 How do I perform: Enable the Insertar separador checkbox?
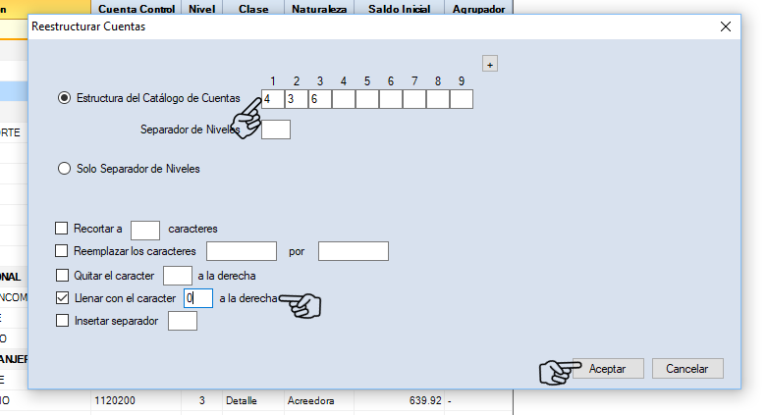(x=63, y=320)
